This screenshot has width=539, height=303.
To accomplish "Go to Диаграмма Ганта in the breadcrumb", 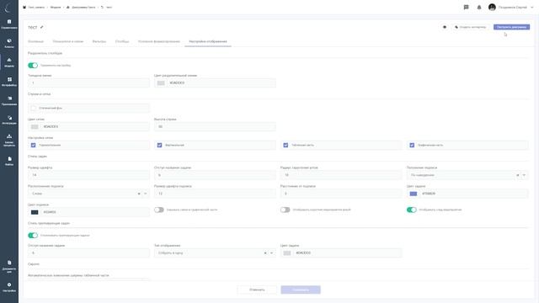I will (x=83, y=8).
